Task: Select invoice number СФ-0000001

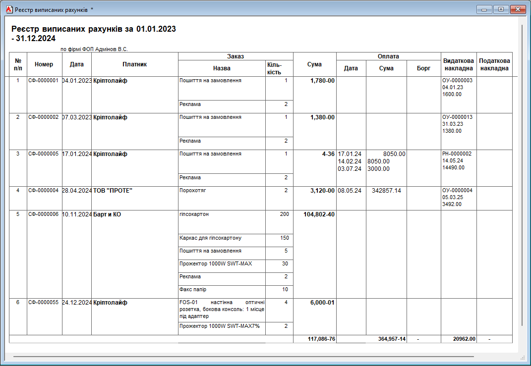Action: (x=43, y=81)
